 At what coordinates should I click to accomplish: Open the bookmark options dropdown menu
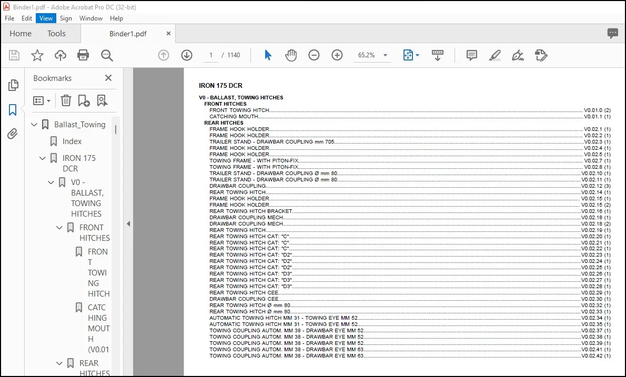[x=42, y=100]
